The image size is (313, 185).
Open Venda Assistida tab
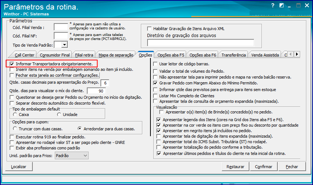point(265,55)
